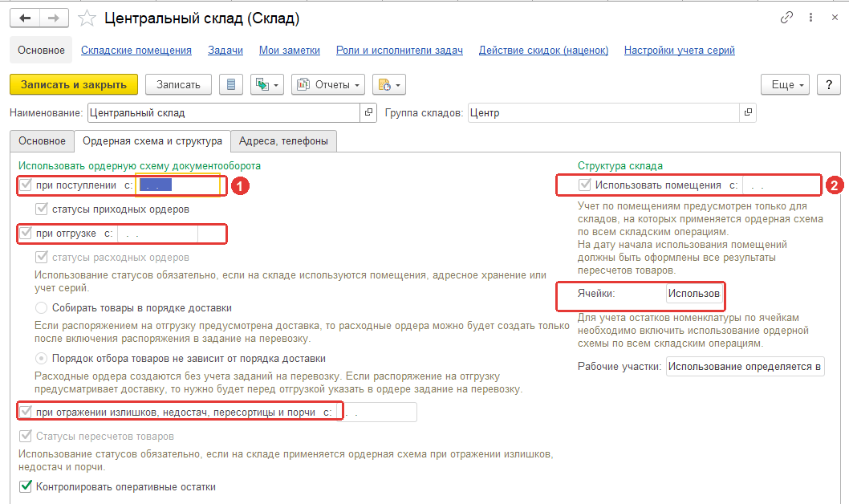Switch to Адреса, телефоны tab

coord(283,140)
